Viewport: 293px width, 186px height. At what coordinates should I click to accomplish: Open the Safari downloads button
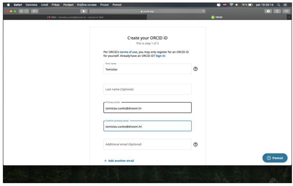coord(267,11)
